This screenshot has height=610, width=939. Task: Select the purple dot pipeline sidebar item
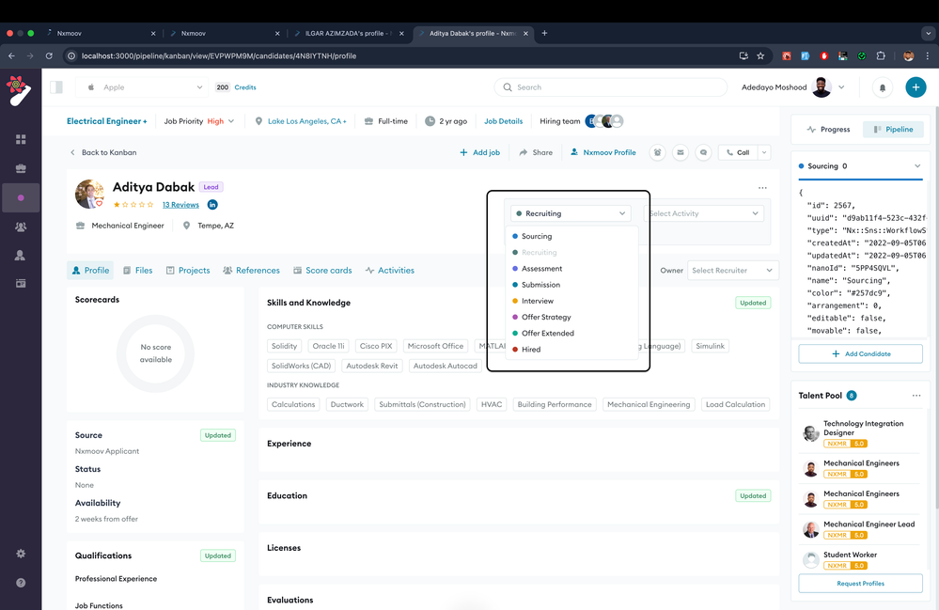pyautogui.click(x=21, y=197)
